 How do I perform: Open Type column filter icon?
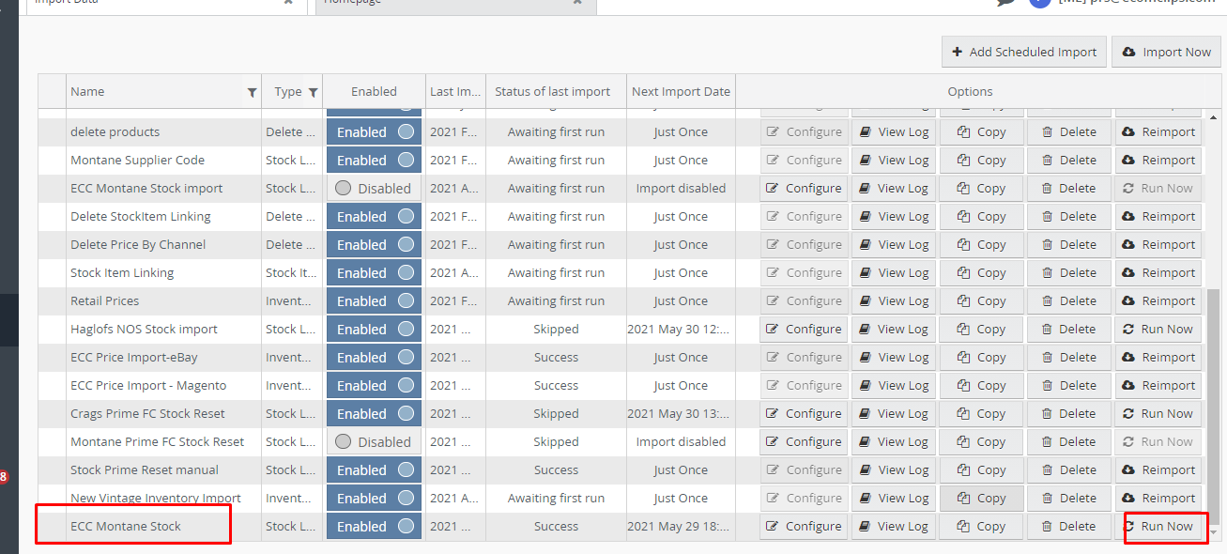point(313,92)
